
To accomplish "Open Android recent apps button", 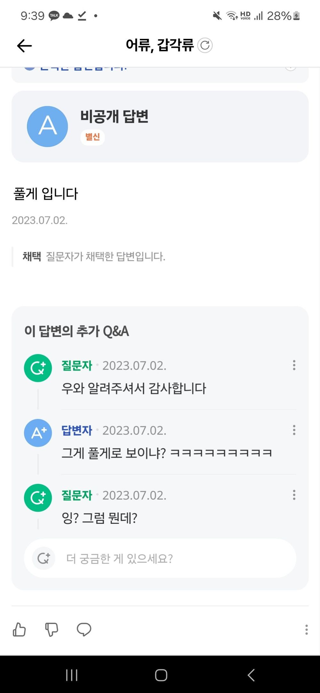I will pos(72,675).
